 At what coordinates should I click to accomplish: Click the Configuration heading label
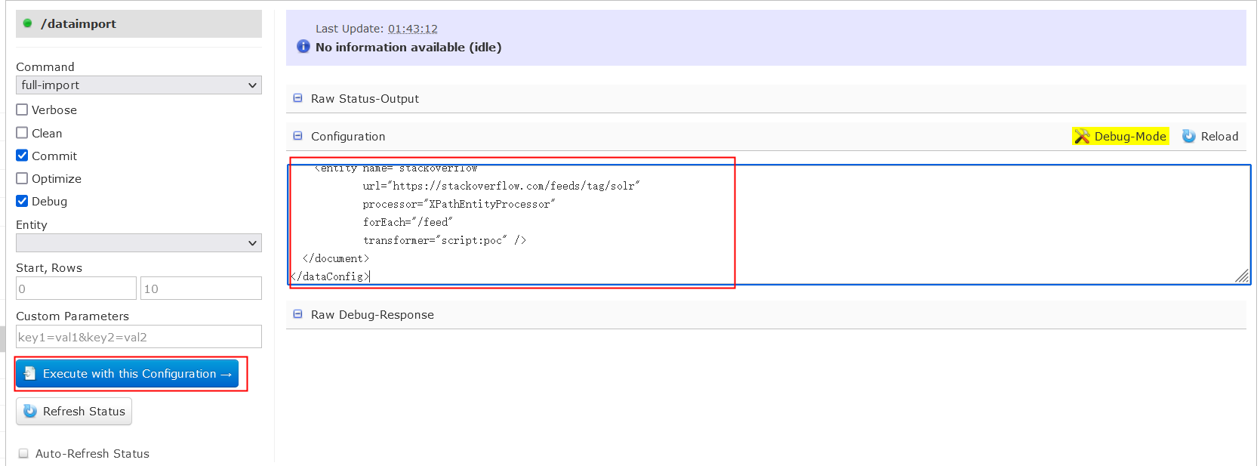pos(348,137)
